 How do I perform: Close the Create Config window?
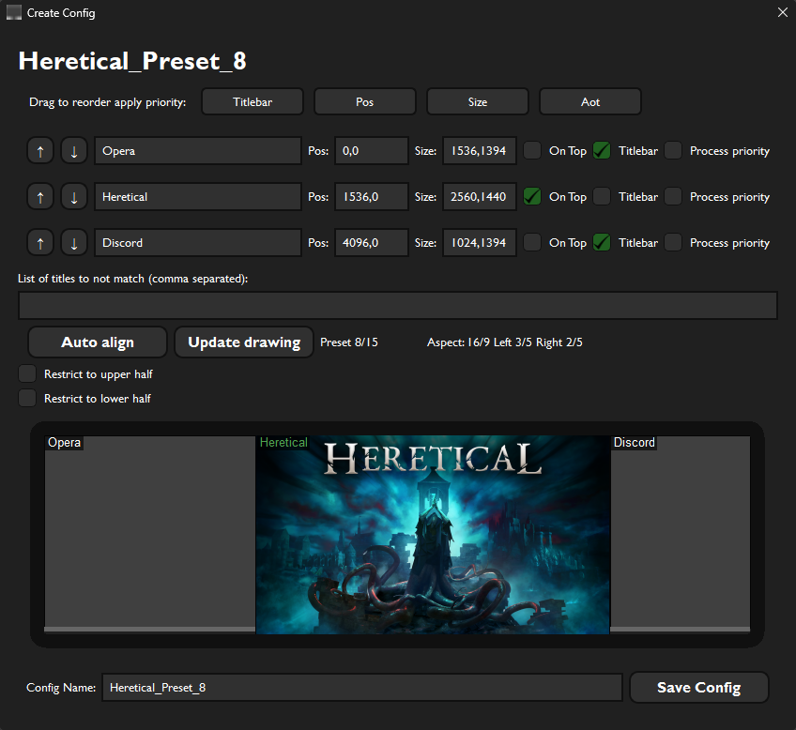pos(782,12)
